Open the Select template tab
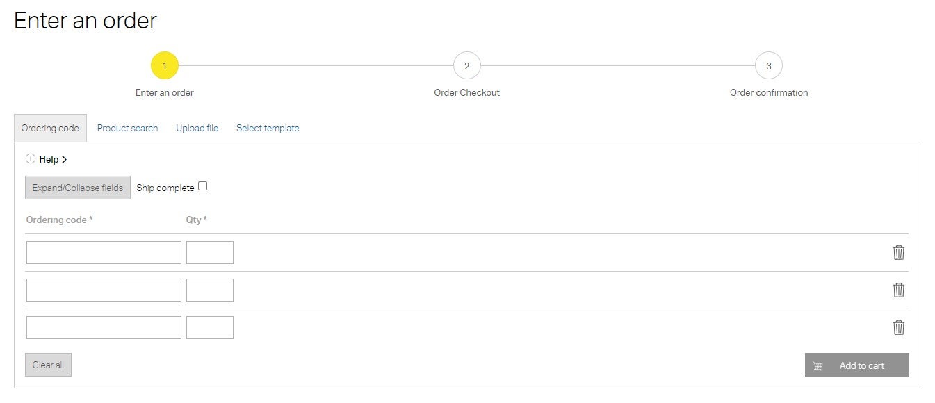The image size is (935, 403). (x=268, y=128)
